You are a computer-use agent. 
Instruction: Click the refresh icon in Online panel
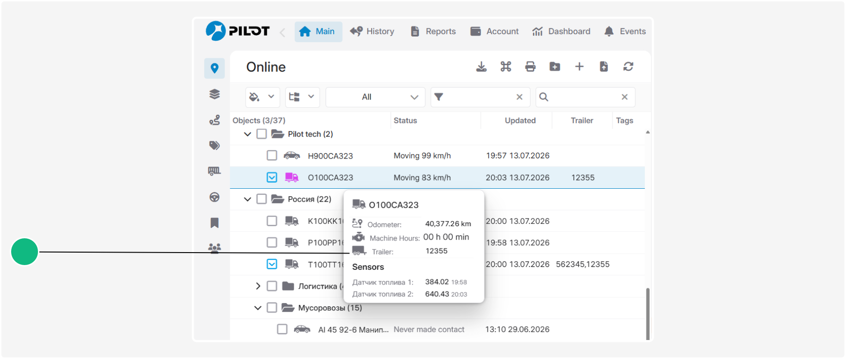pyautogui.click(x=628, y=67)
